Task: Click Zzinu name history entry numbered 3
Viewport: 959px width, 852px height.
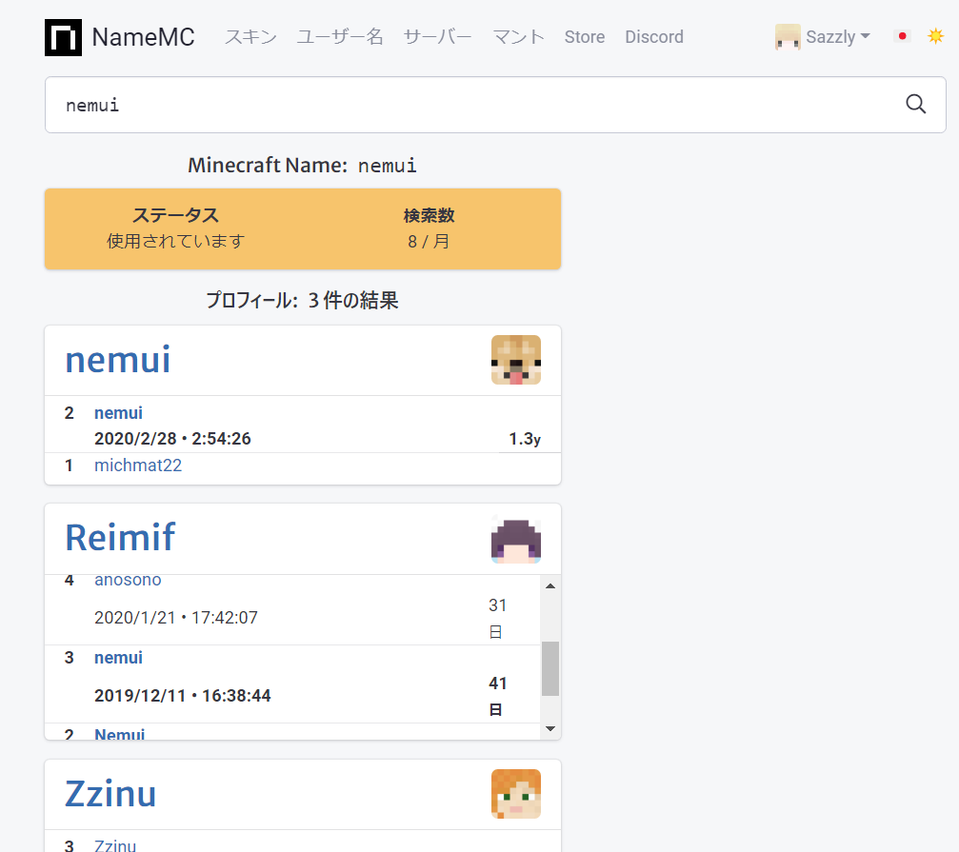Action: coord(115,844)
